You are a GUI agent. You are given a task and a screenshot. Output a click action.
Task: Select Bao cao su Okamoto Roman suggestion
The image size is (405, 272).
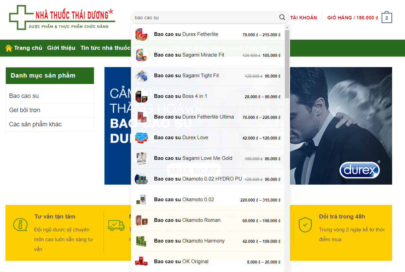point(208,221)
